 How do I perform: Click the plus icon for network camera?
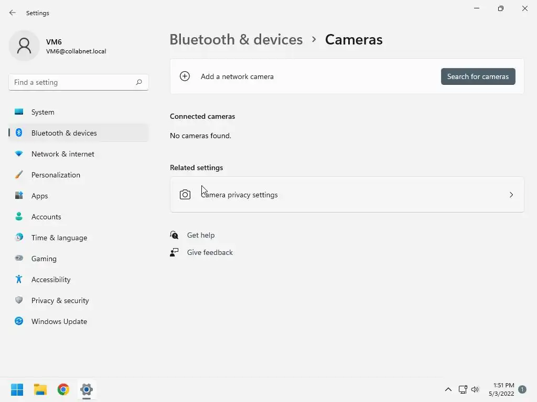click(x=185, y=76)
